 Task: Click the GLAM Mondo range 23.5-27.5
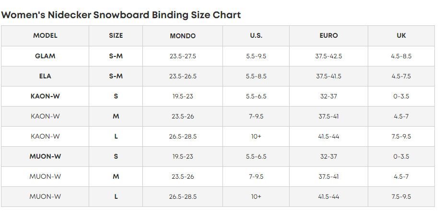tap(183, 56)
